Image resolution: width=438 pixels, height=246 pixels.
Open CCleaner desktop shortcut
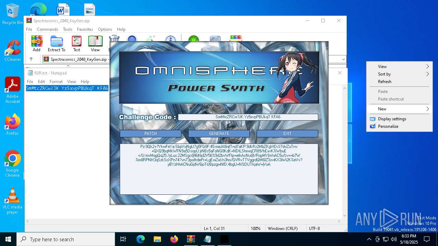12,51
